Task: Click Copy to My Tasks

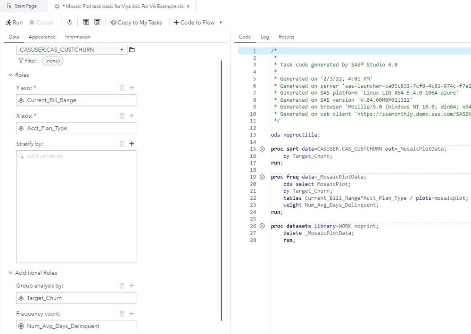Action: click(136, 23)
